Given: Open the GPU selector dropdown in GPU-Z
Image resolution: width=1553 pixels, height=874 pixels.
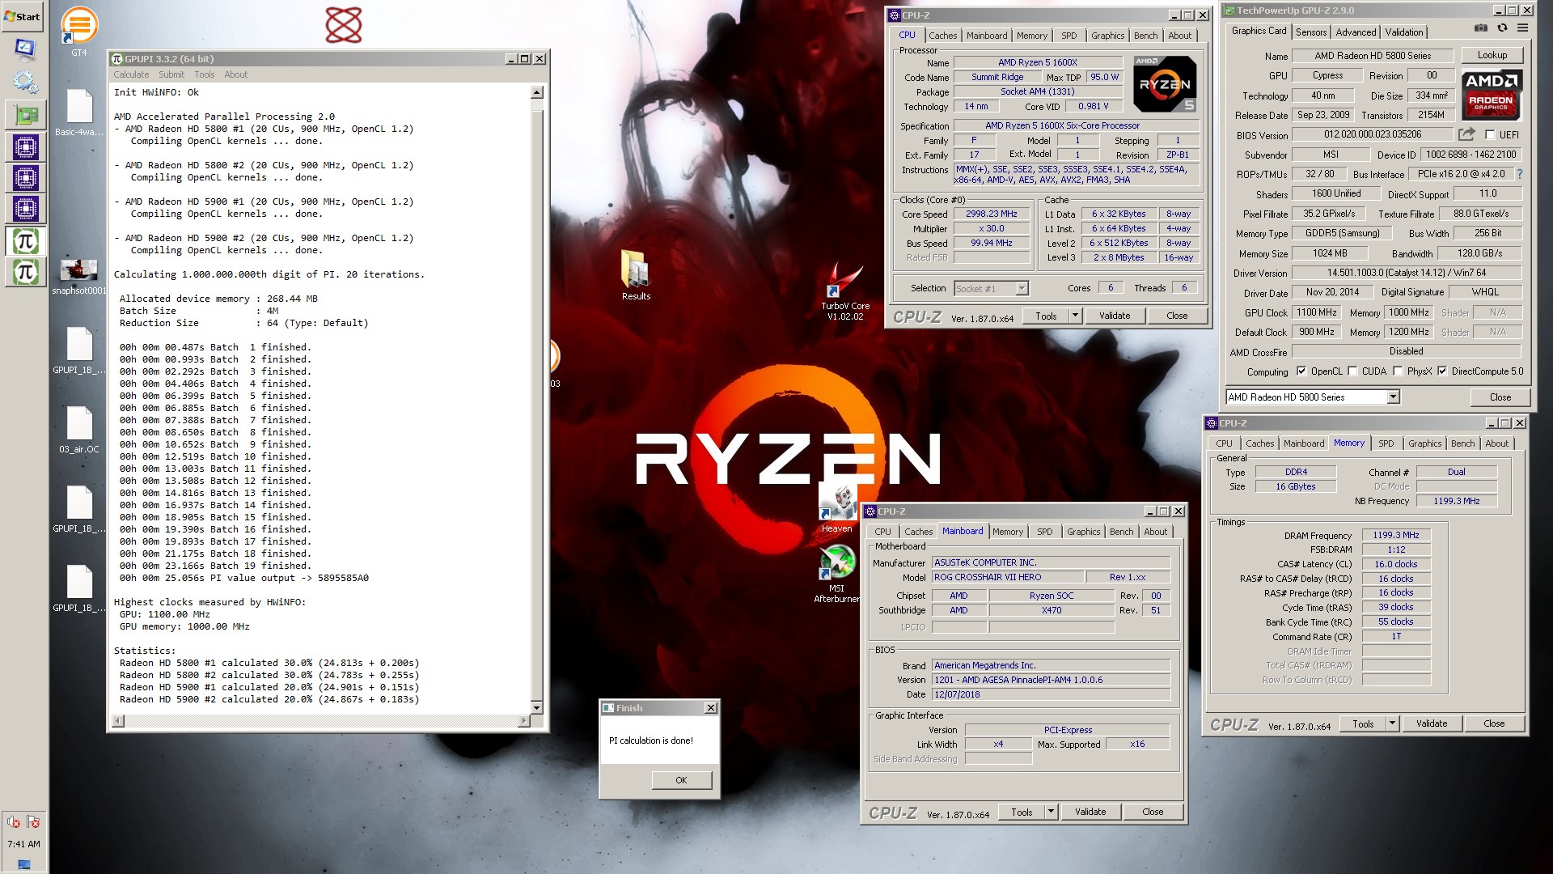Looking at the screenshot, I should coord(1393,397).
